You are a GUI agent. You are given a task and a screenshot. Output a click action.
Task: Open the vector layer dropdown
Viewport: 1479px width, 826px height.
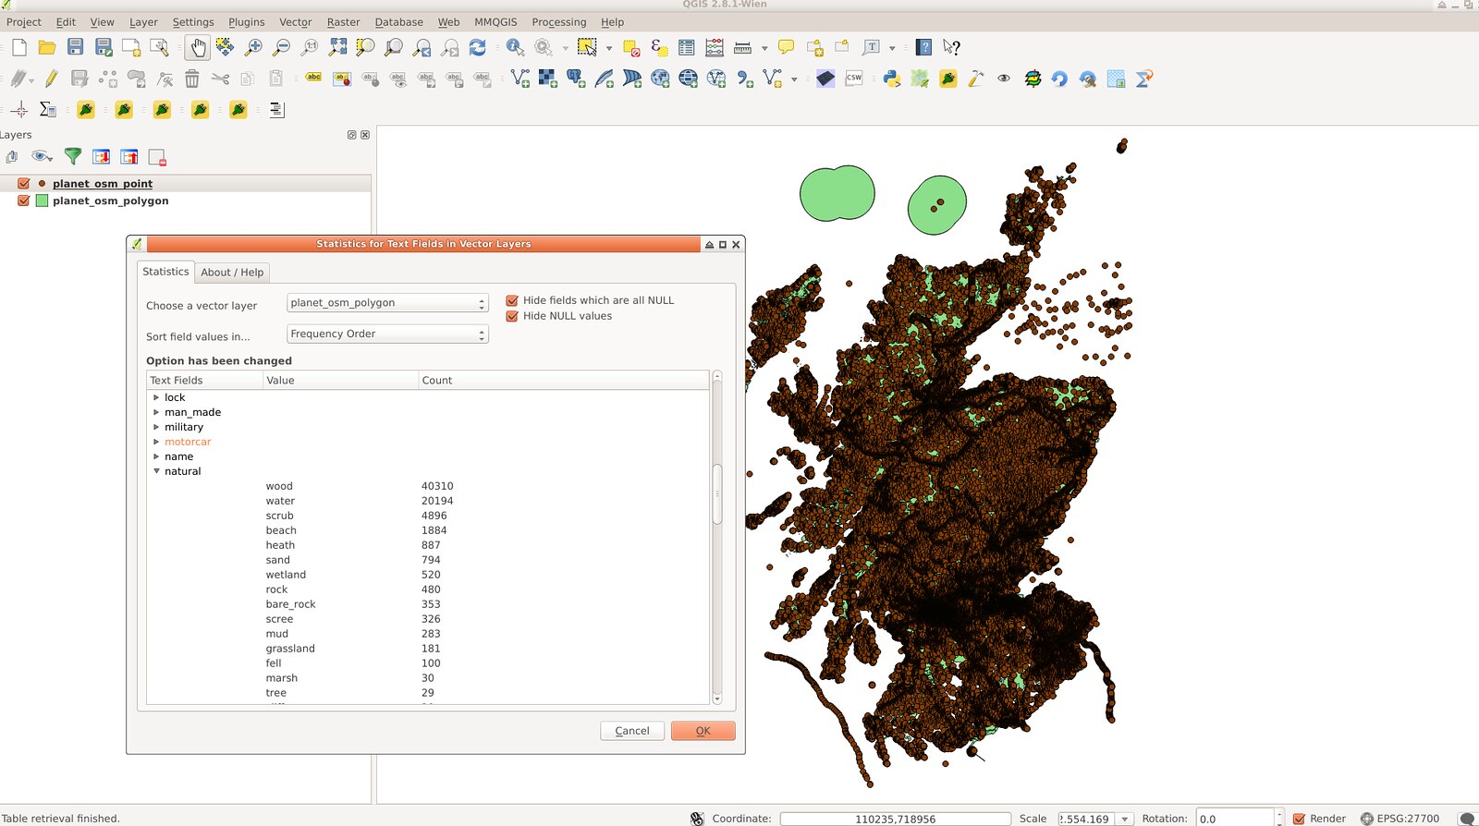point(387,303)
